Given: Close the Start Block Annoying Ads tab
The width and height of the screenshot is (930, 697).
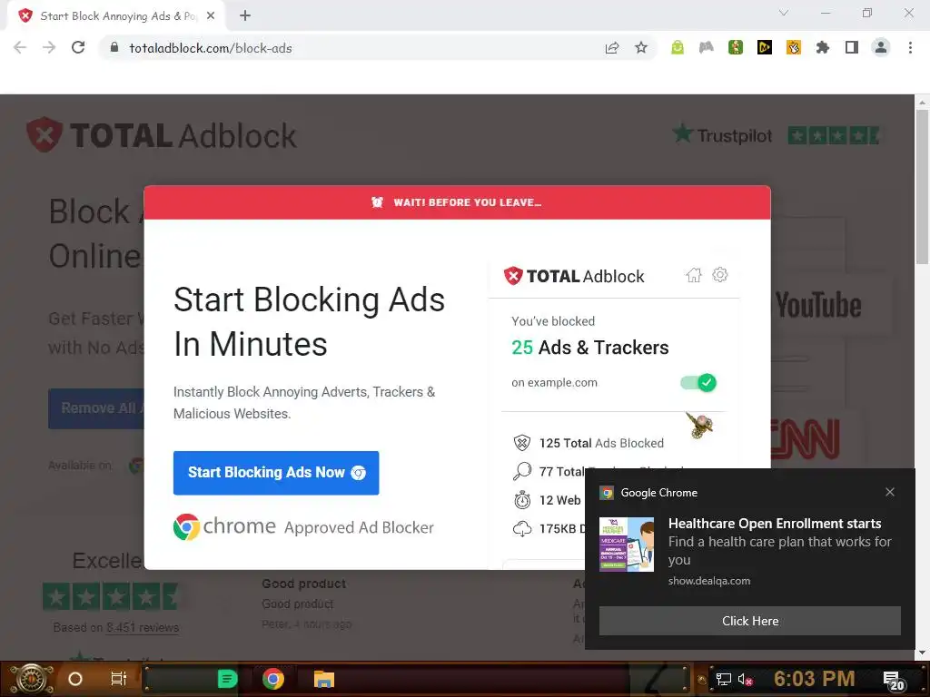Looking at the screenshot, I should 211,16.
